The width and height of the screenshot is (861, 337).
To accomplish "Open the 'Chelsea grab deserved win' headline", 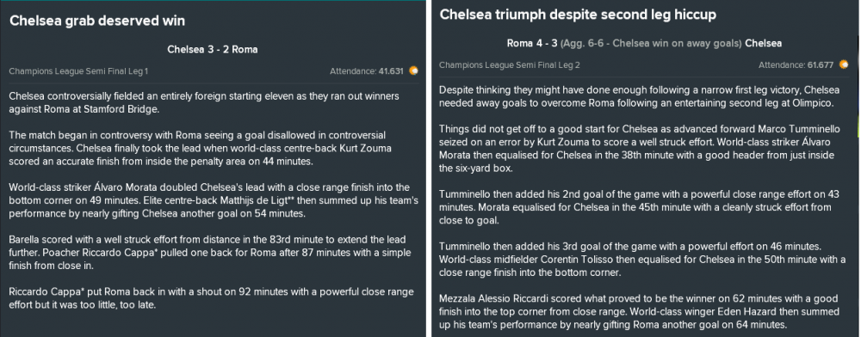I will pyautogui.click(x=97, y=21).
